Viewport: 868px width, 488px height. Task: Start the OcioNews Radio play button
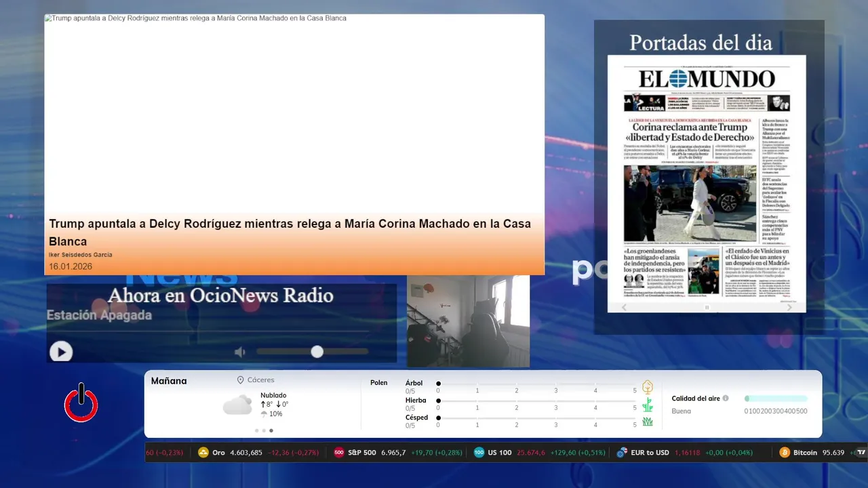tap(61, 352)
